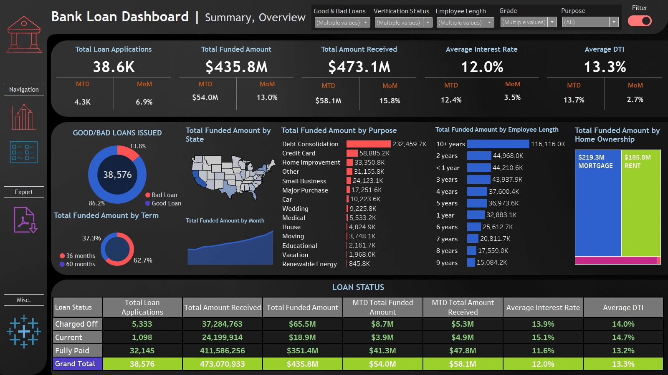Click the 15.1% Current interest rate cell
668x375 pixels.
[x=543, y=337]
